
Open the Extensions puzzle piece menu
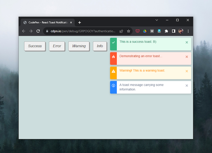[x=166, y=31]
